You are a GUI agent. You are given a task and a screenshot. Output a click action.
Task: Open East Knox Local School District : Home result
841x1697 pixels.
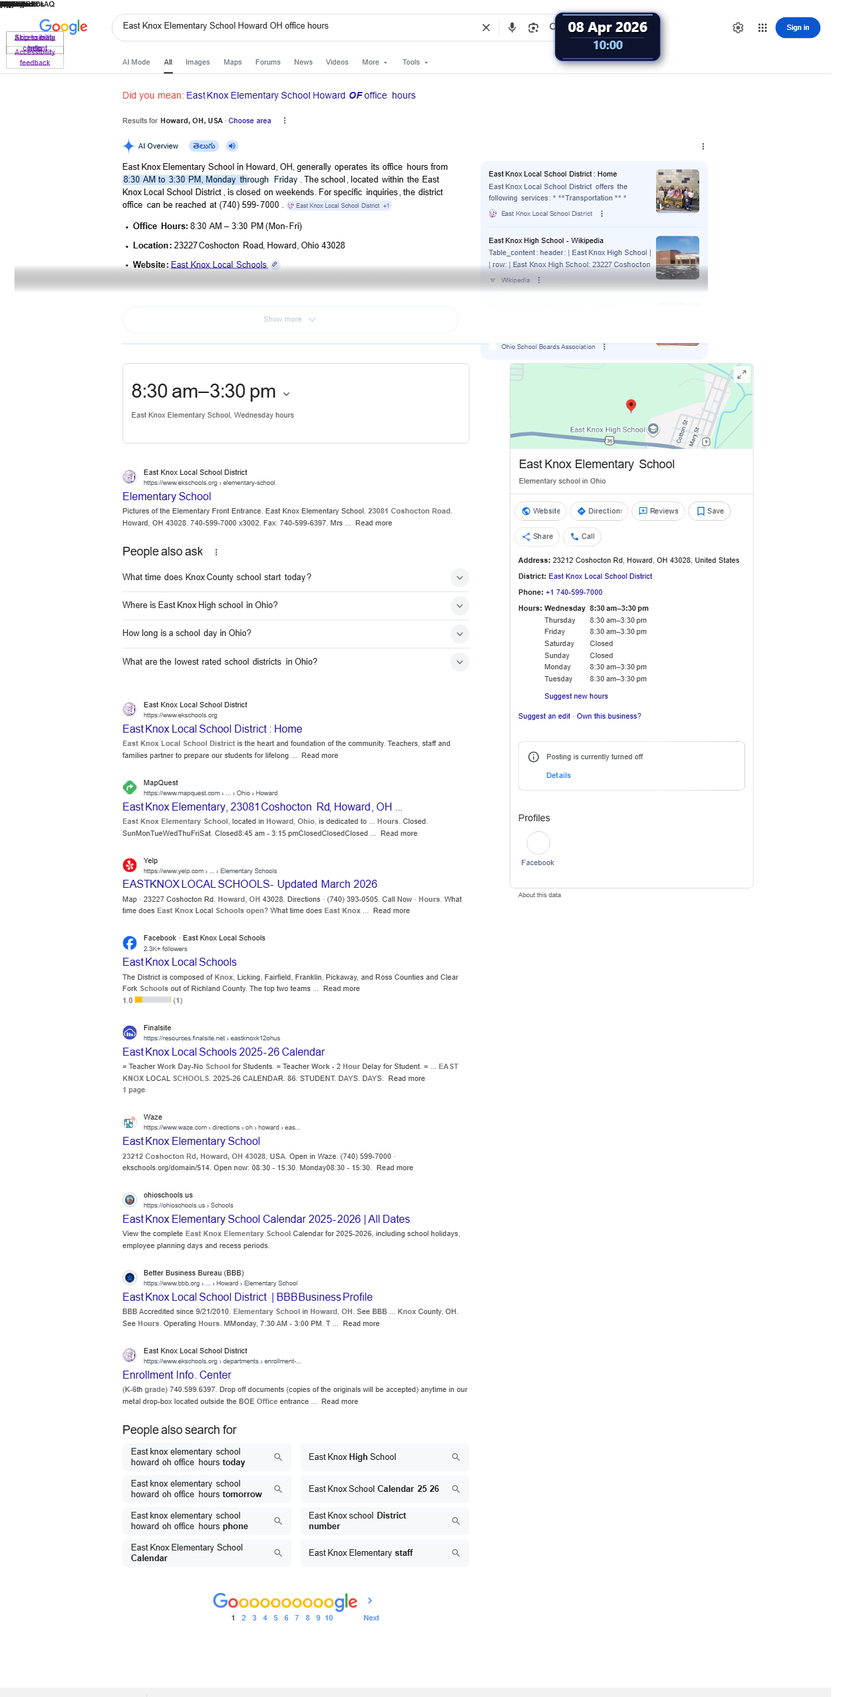[x=212, y=729]
